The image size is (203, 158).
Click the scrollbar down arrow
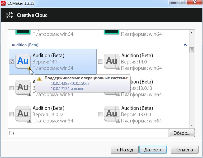[x=192, y=125]
